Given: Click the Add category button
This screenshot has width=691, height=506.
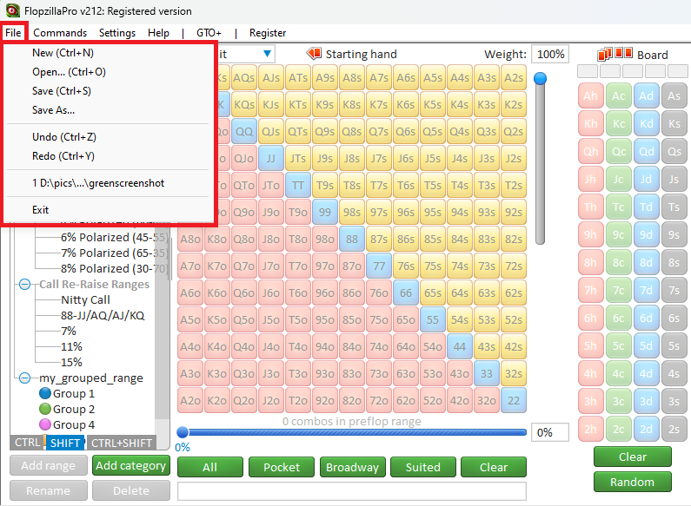Looking at the screenshot, I should pos(130,466).
